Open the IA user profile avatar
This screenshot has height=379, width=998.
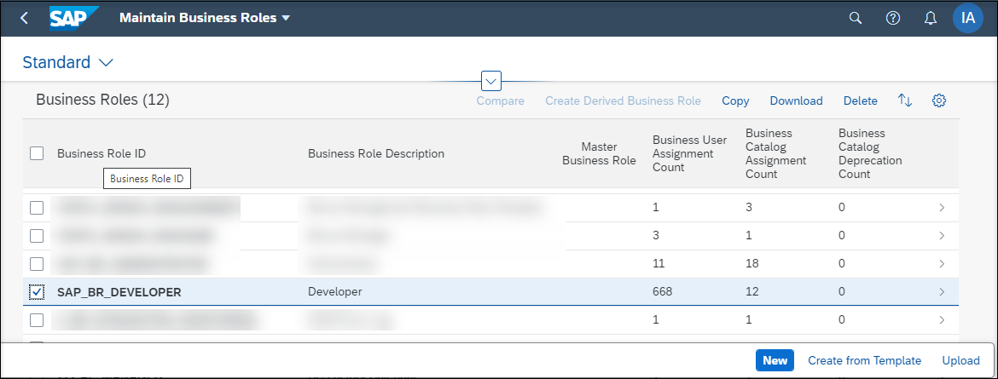[968, 18]
